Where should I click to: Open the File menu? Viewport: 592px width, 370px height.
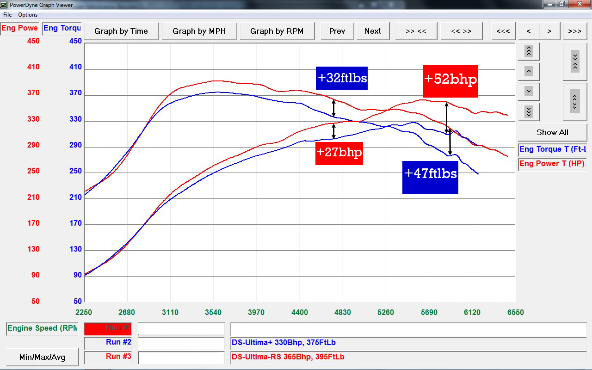pos(7,15)
